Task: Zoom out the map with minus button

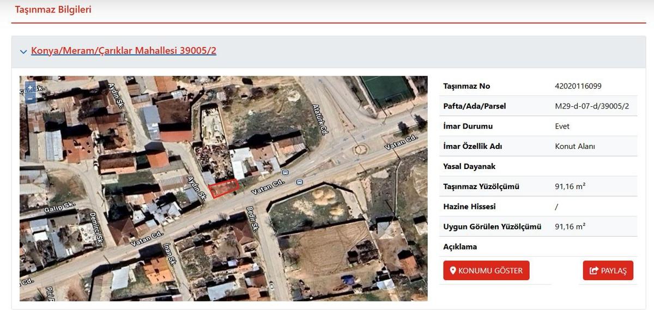Action: tap(30, 99)
